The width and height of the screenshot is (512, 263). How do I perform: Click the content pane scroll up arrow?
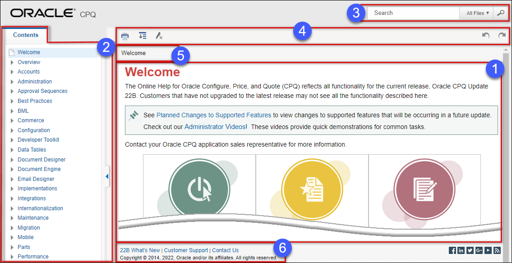coord(506,50)
